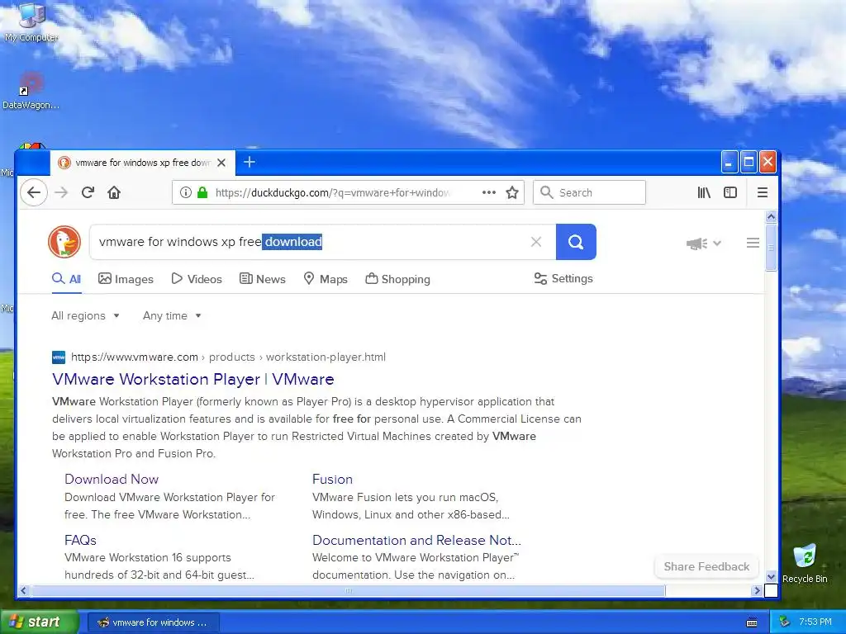The image size is (846, 634).
Task: Open the Download Now sitelink
Action: pos(112,480)
